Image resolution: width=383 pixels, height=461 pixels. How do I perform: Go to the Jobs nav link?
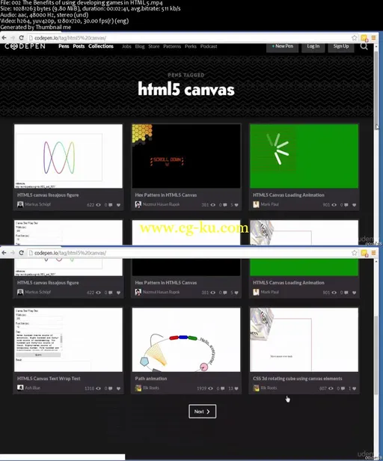pos(126,46)
